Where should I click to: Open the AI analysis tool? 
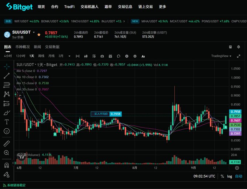(x=143, y=56)
